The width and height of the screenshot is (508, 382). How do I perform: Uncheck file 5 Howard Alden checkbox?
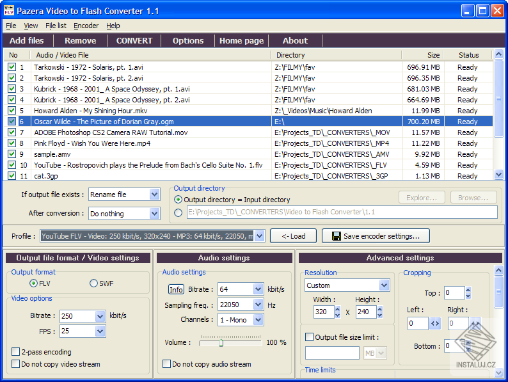[12, 111]
